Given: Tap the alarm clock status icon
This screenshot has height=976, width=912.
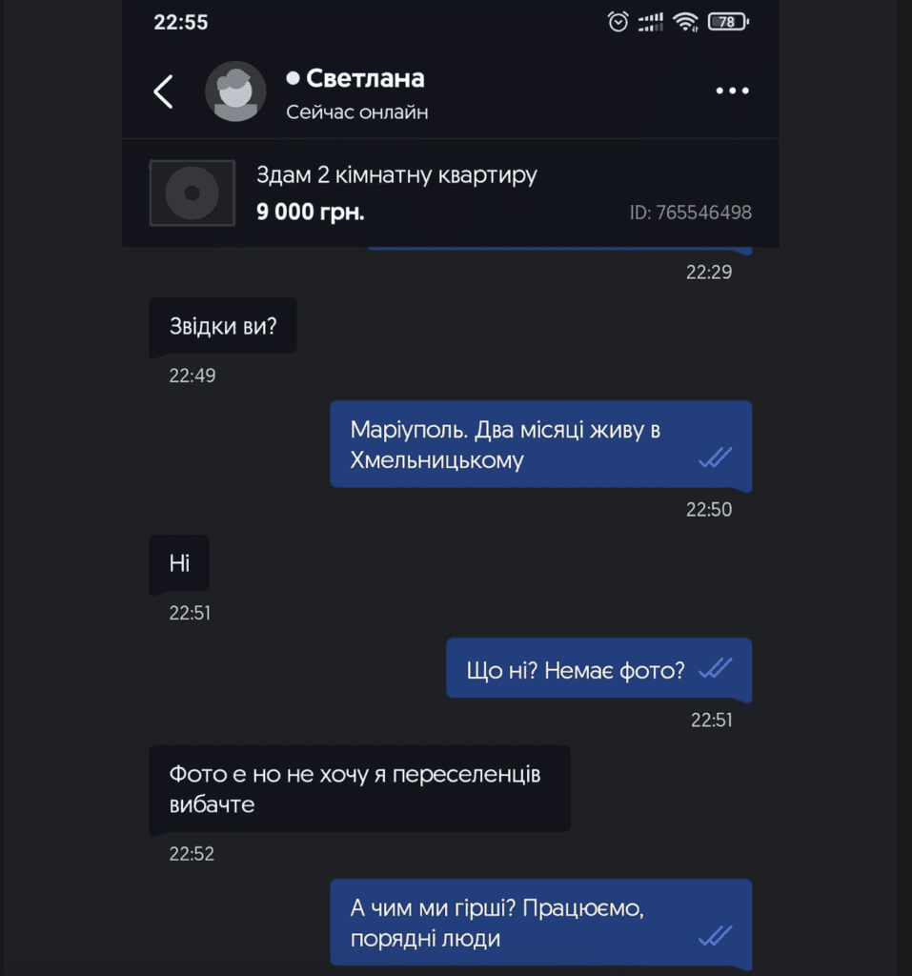Looking at the screenshot, I should (x=618, y=22).
